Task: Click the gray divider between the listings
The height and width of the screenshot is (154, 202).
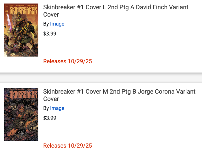Action: pos(101,78)
